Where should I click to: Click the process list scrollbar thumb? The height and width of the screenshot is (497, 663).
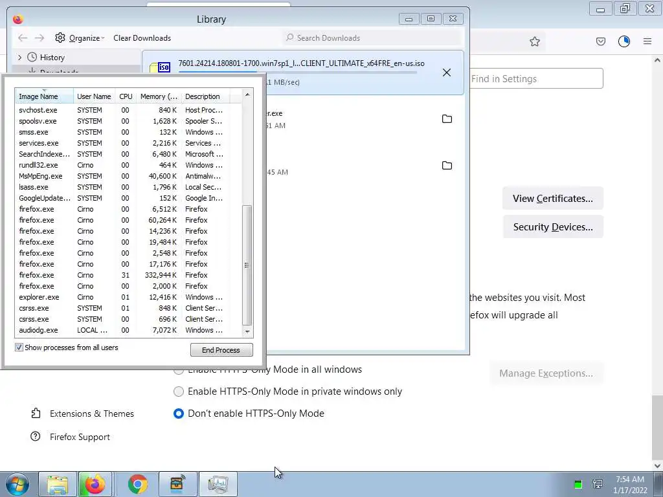247,265
